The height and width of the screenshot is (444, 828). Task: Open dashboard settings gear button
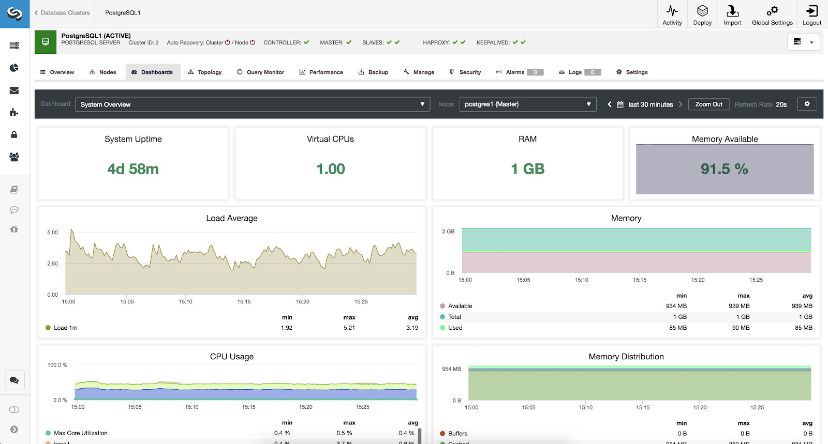807,104
